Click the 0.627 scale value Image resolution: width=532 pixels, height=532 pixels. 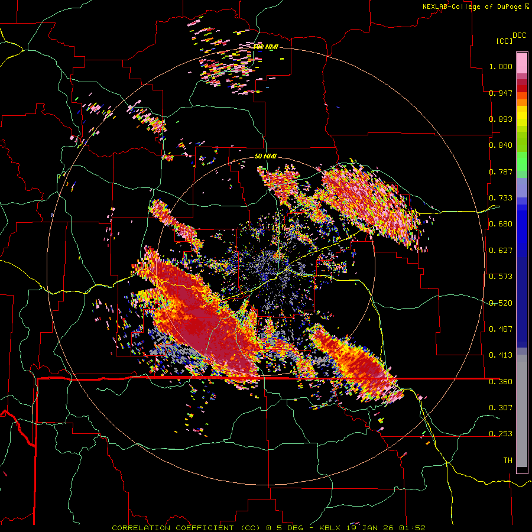coord(501,251)
